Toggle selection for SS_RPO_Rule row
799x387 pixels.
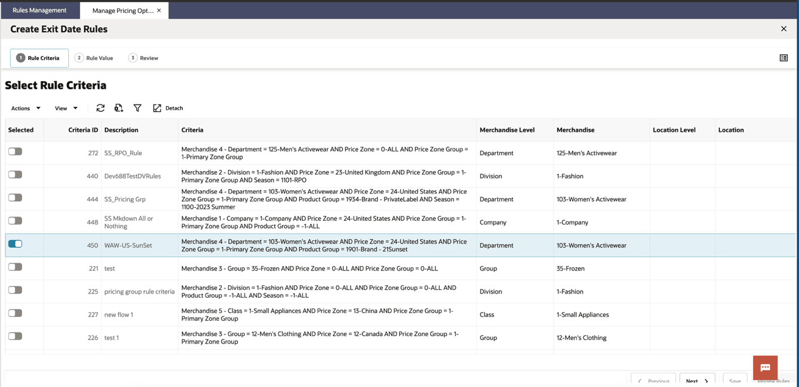[15, 151]
